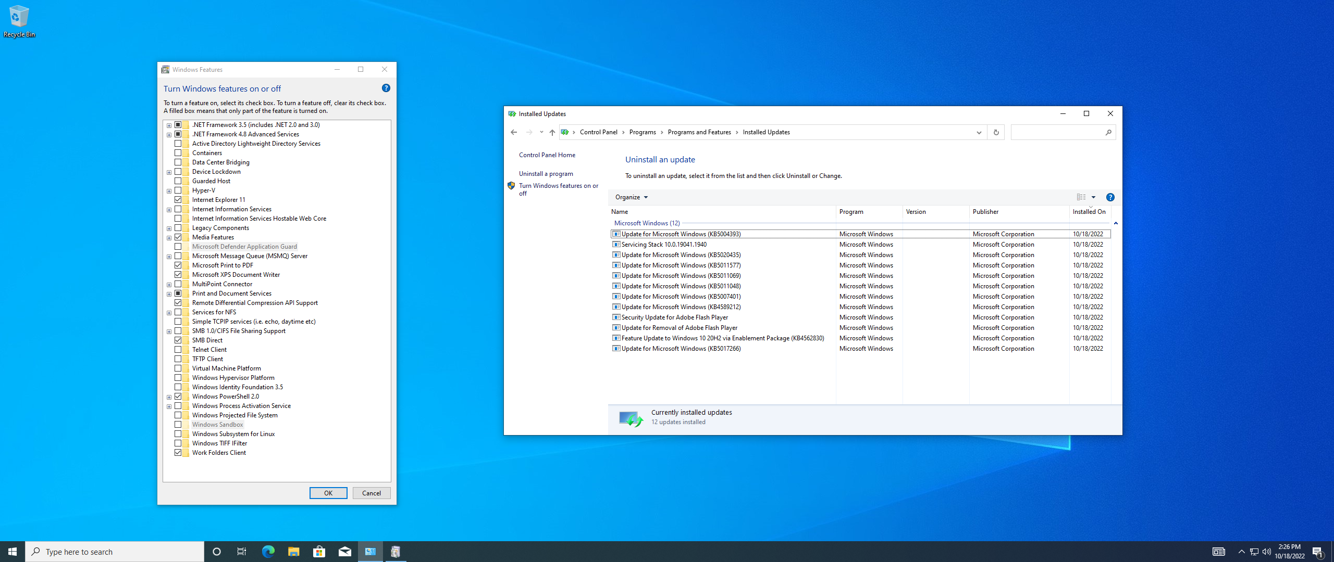Uncheck Work Folders Client feature
The image size is (1334, 562).
(x=178, y=453)
